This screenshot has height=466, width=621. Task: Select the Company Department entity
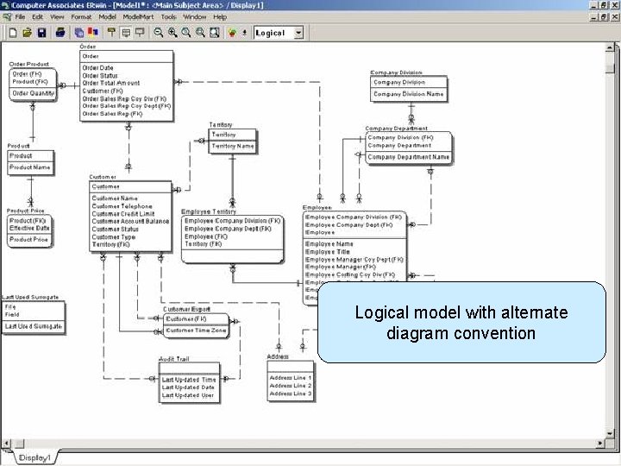(408, 148)
